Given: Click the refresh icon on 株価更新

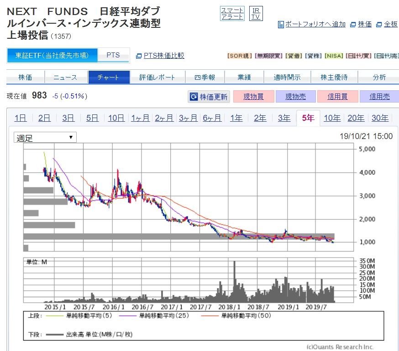Looking at the screenshot, I should point(194,97).
